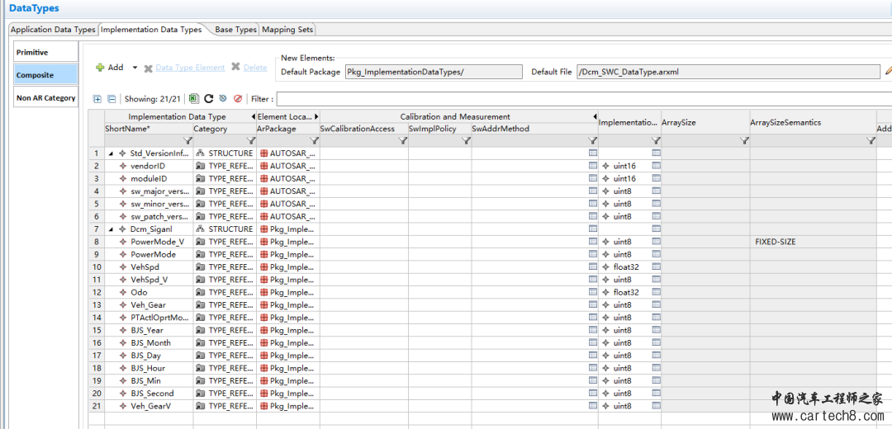Open the ArPackage column filter
This screenshot has width=892, height=429.
tap(314, 140)
